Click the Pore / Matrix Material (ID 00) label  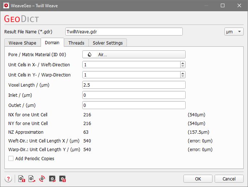click(x=37, y=54)
